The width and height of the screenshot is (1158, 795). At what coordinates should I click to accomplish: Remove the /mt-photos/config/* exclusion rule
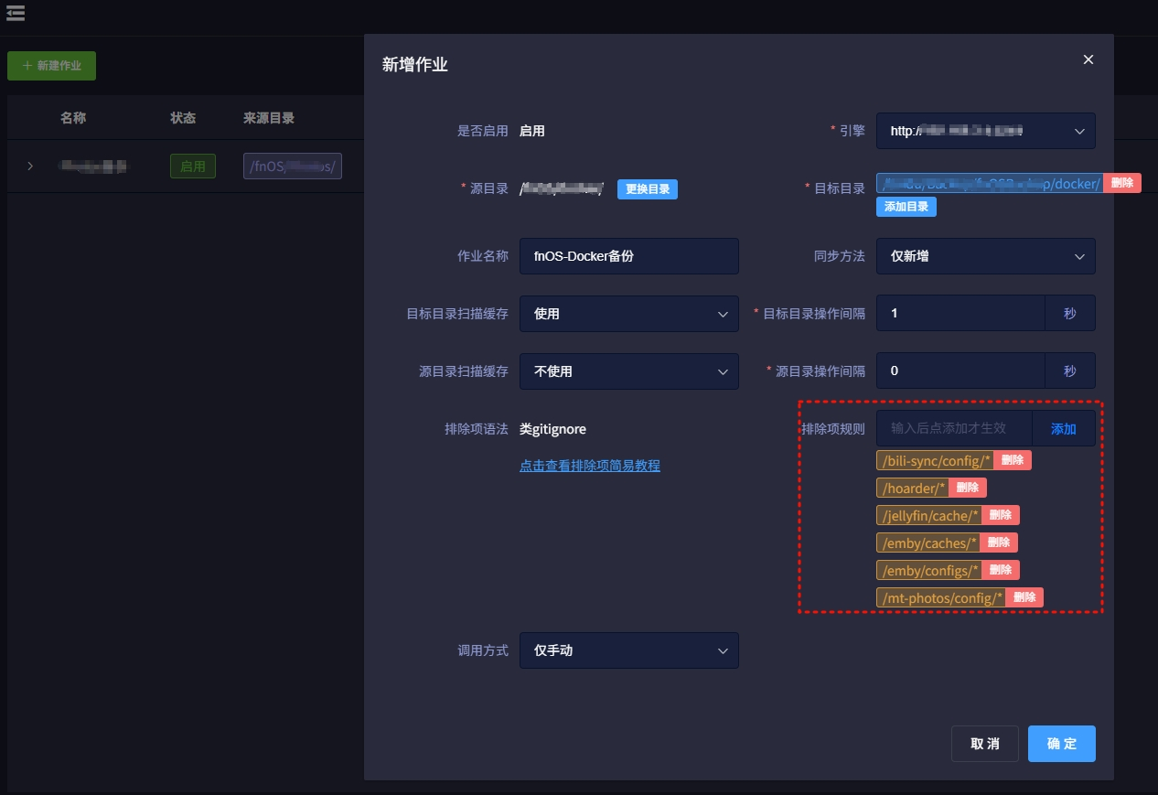click(1024, 597)
